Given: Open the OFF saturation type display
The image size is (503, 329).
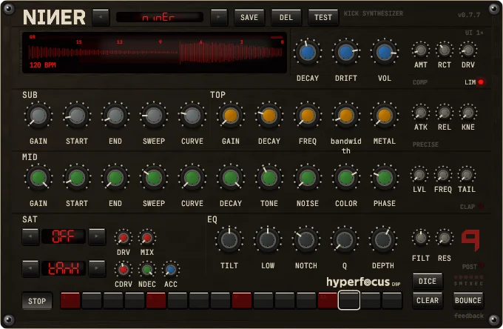Looking at the screenshot, I should [64, 237].
